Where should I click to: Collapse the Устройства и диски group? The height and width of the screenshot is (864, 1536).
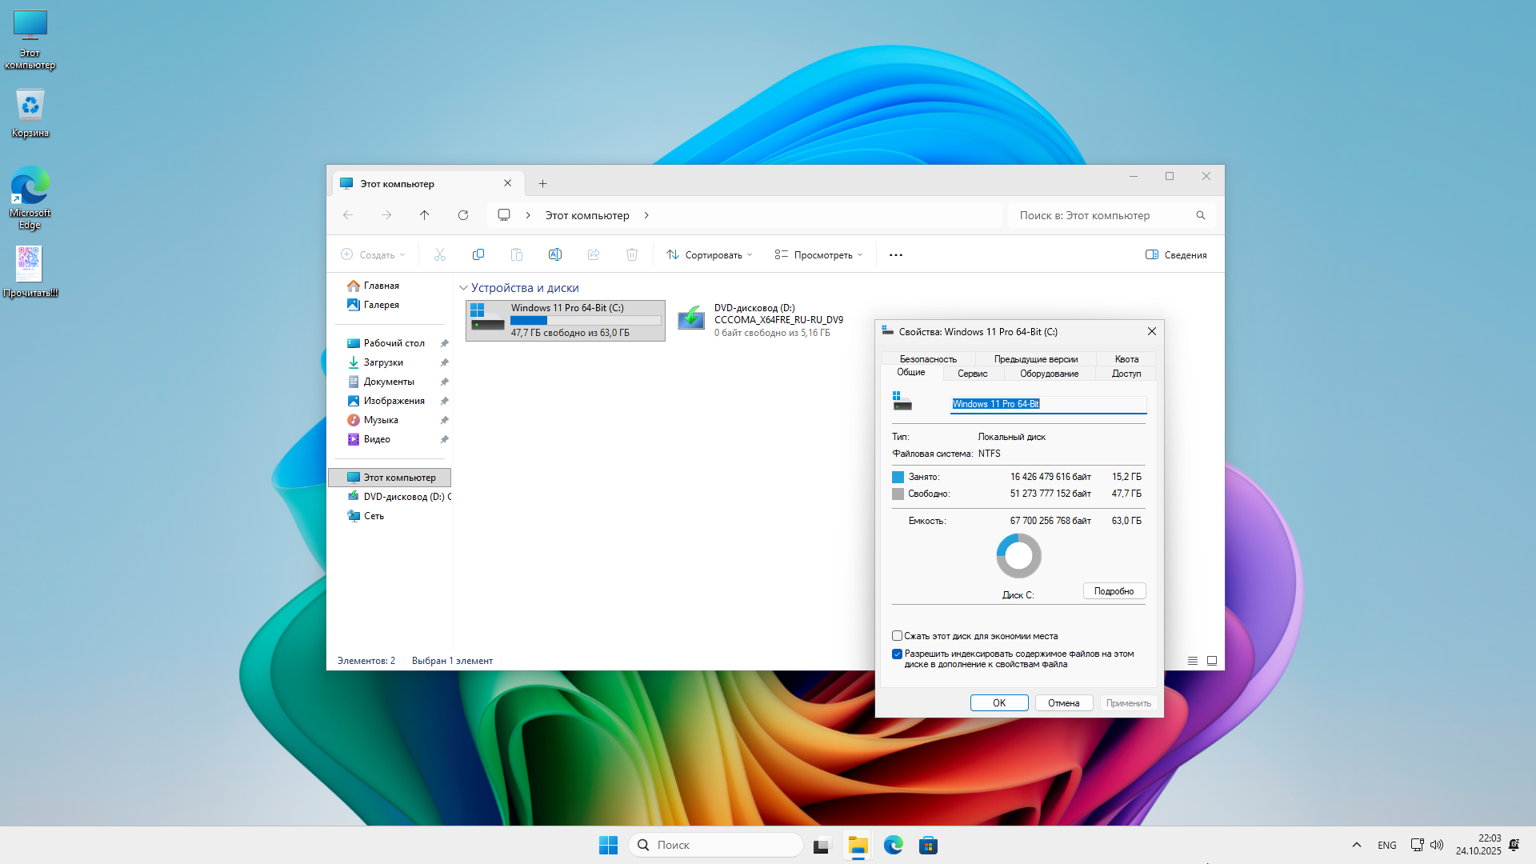tap(463, 288)
